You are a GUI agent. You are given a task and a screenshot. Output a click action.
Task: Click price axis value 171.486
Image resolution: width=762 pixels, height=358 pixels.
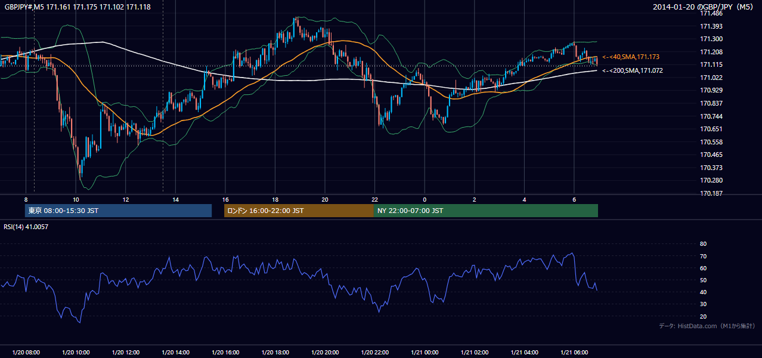click(711, 13)
